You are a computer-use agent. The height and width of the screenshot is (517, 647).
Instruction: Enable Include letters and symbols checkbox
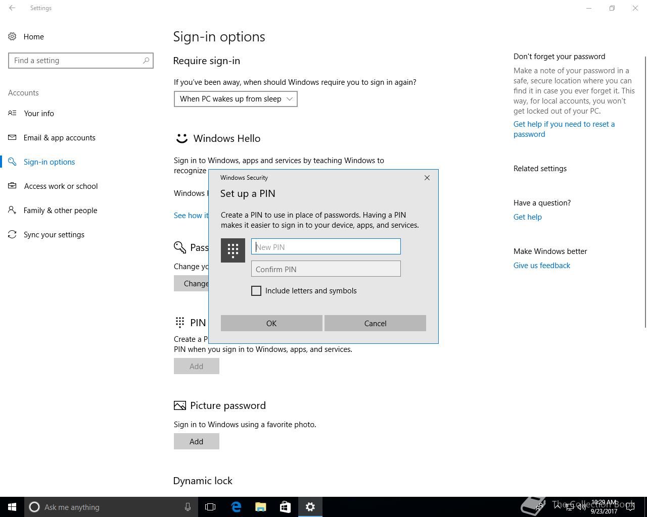256,291
